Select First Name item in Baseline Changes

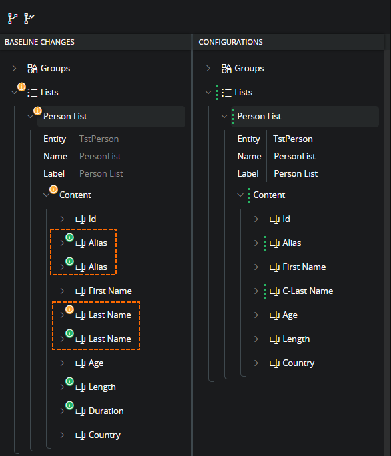tap(110, 291)
